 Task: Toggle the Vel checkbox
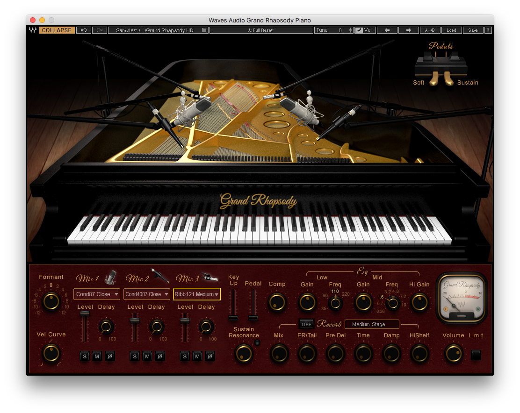359,30
